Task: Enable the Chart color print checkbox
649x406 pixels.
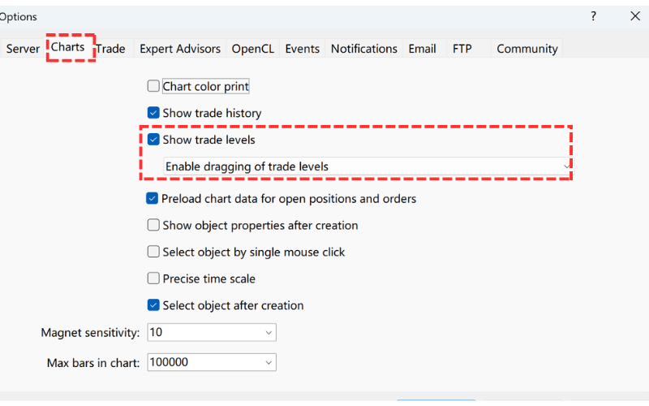Action: pyautogui.click(x=153, y=86)
